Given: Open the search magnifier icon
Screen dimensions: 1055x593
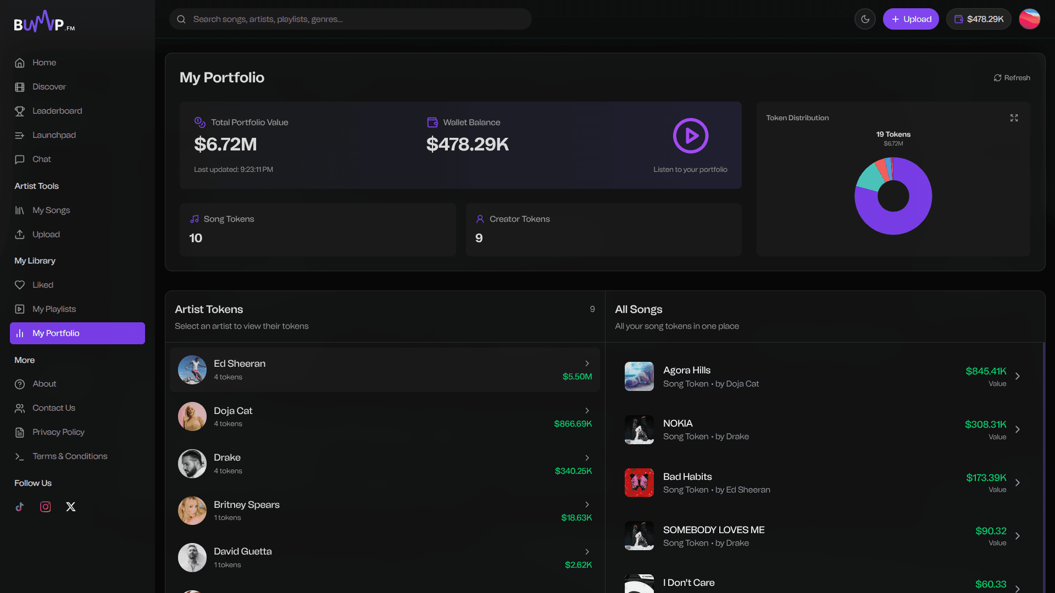Looking at the screenshot, I should [x=181, y=19].
